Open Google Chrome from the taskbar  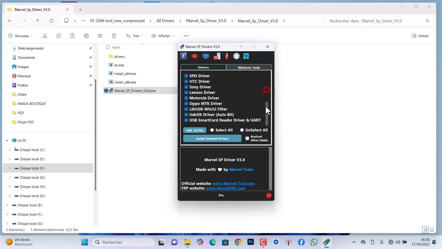238,242
